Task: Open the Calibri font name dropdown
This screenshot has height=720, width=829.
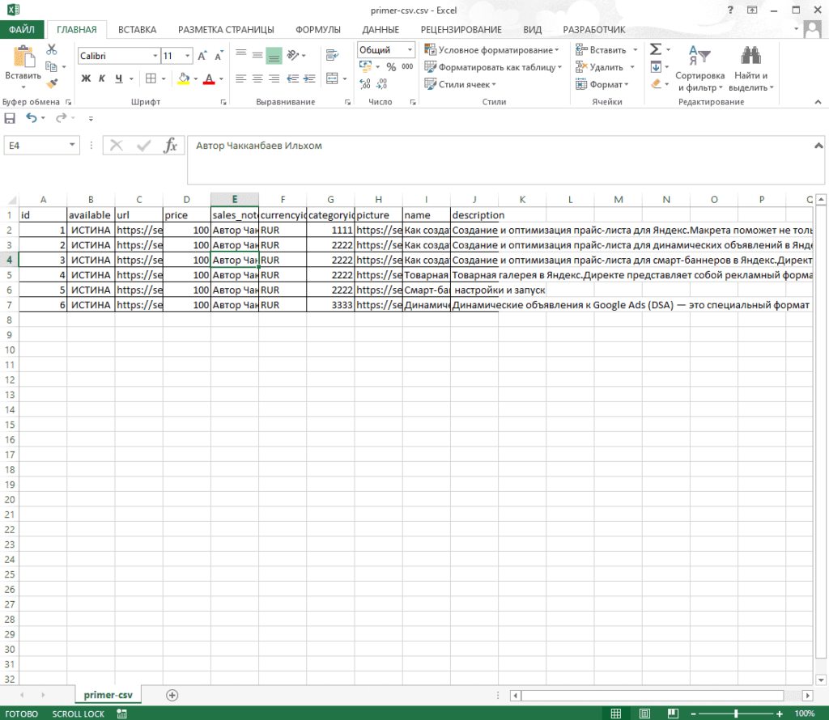Action: click(x=155, y=56)
